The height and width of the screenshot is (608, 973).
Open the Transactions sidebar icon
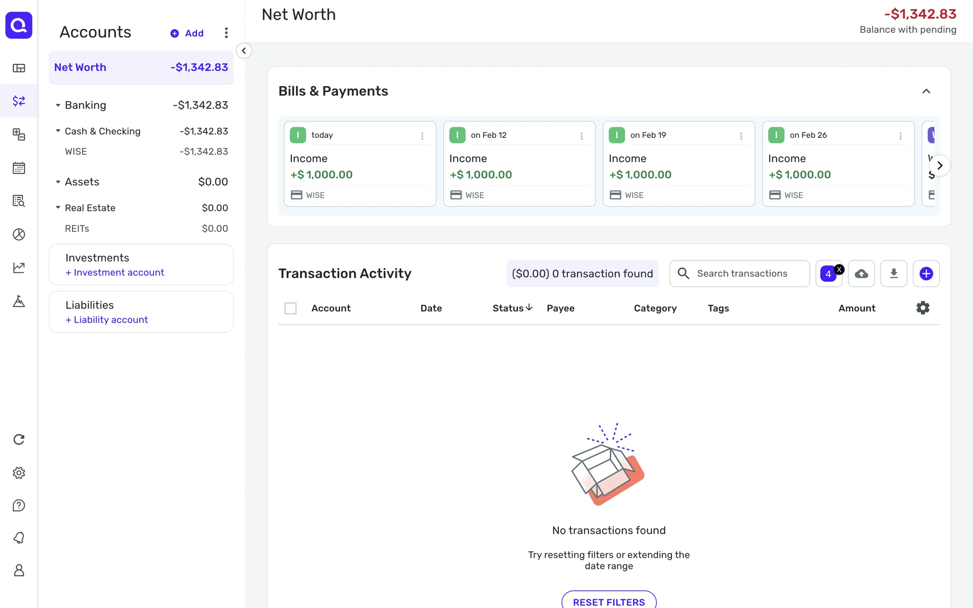click(19, 101)
